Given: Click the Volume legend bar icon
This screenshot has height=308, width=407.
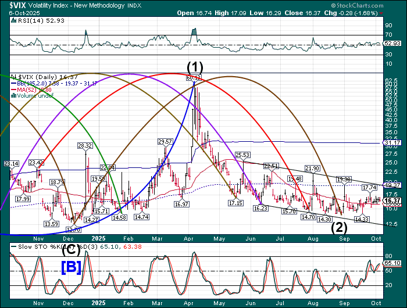Looking at the screenshot, I should coord(15,96).
